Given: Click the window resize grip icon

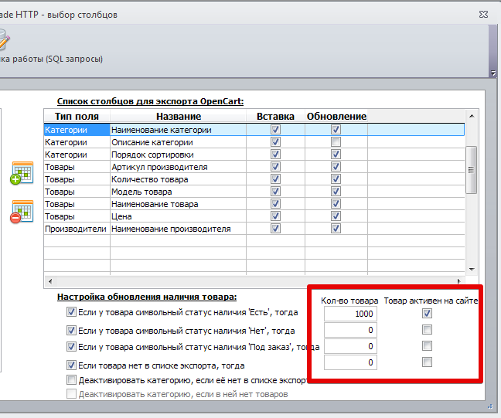Looking at the screenshot, I should (x=490, y=406).
